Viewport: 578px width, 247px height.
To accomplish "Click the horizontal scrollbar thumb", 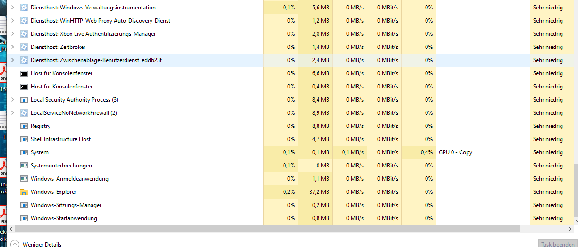I will pyautogui.click(x=268, y=229).
